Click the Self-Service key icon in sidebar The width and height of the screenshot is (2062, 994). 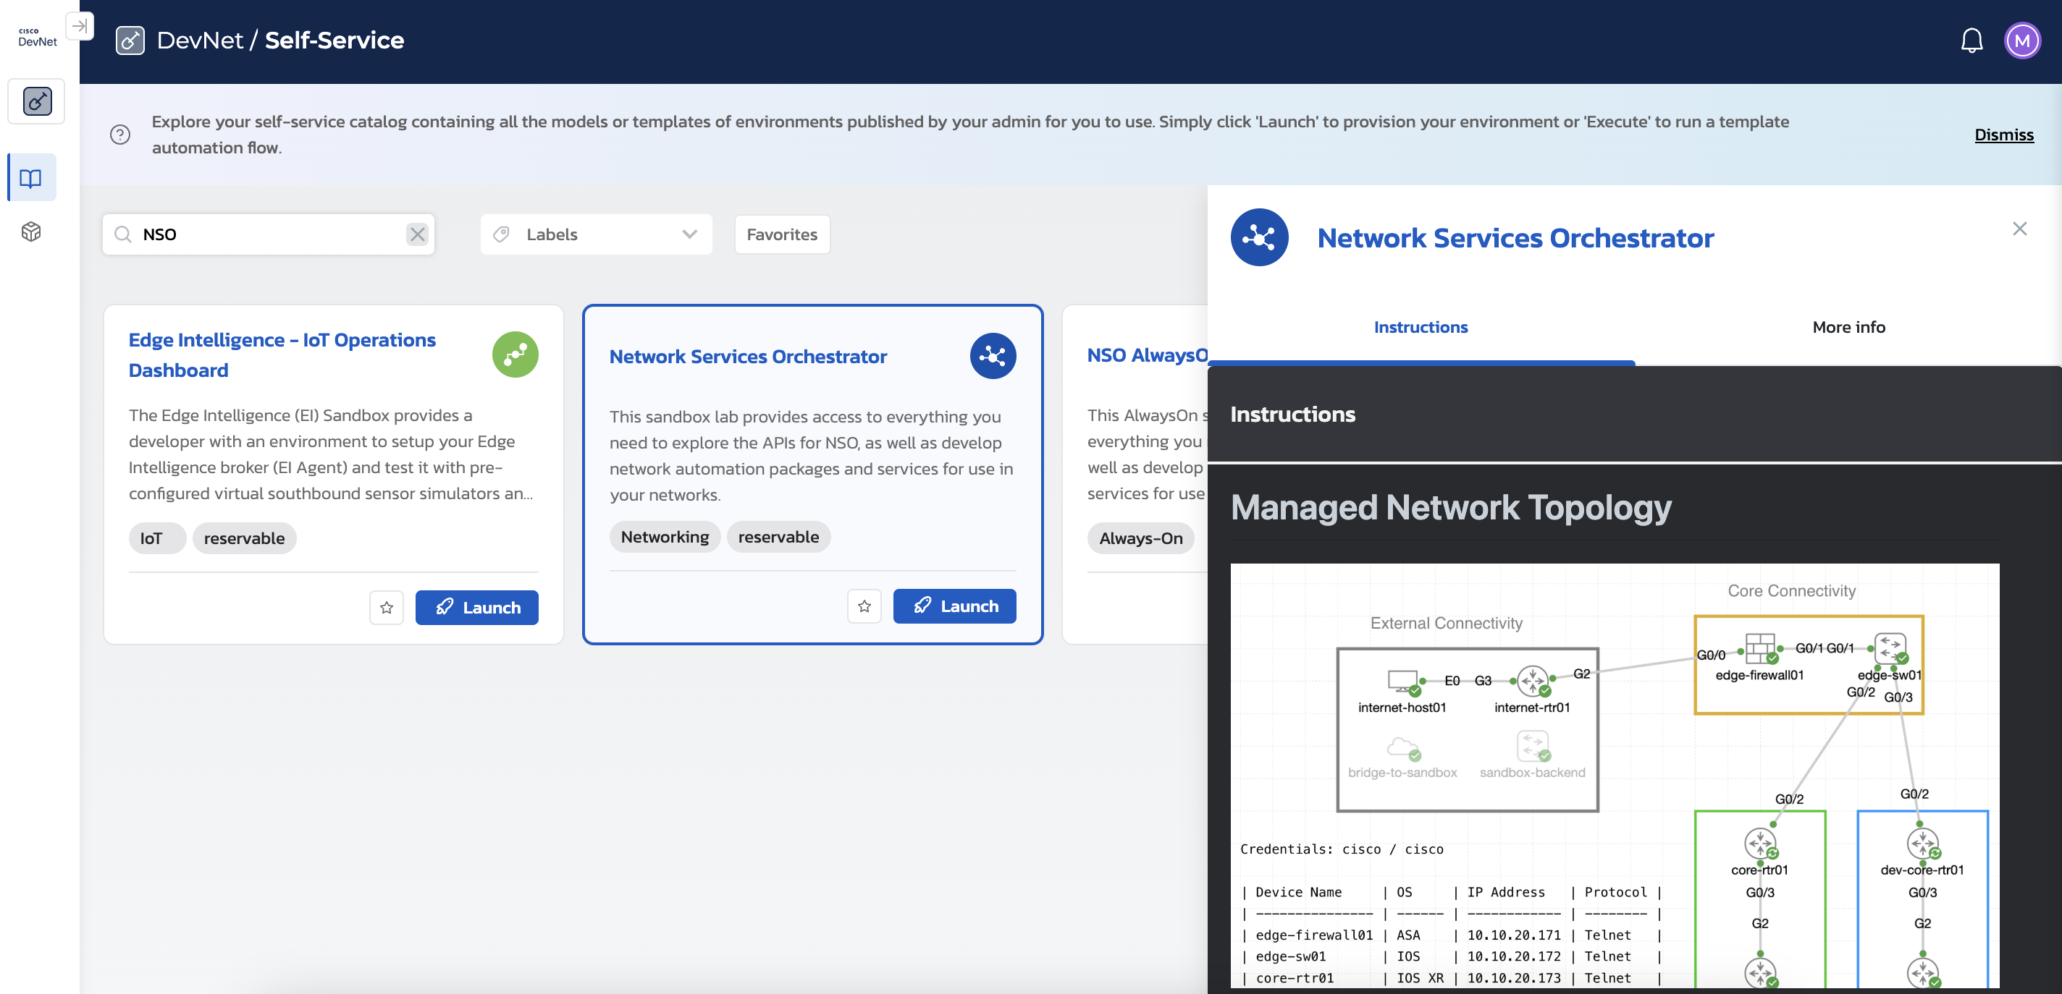click(x=37, y=101)
